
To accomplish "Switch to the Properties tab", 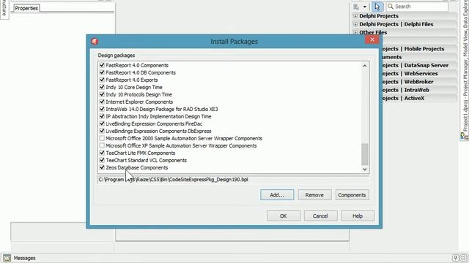I will coord(26,8).
